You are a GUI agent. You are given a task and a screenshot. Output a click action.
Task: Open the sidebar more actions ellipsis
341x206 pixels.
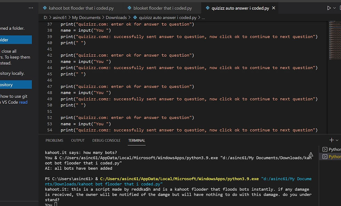(x=31, y=8)
